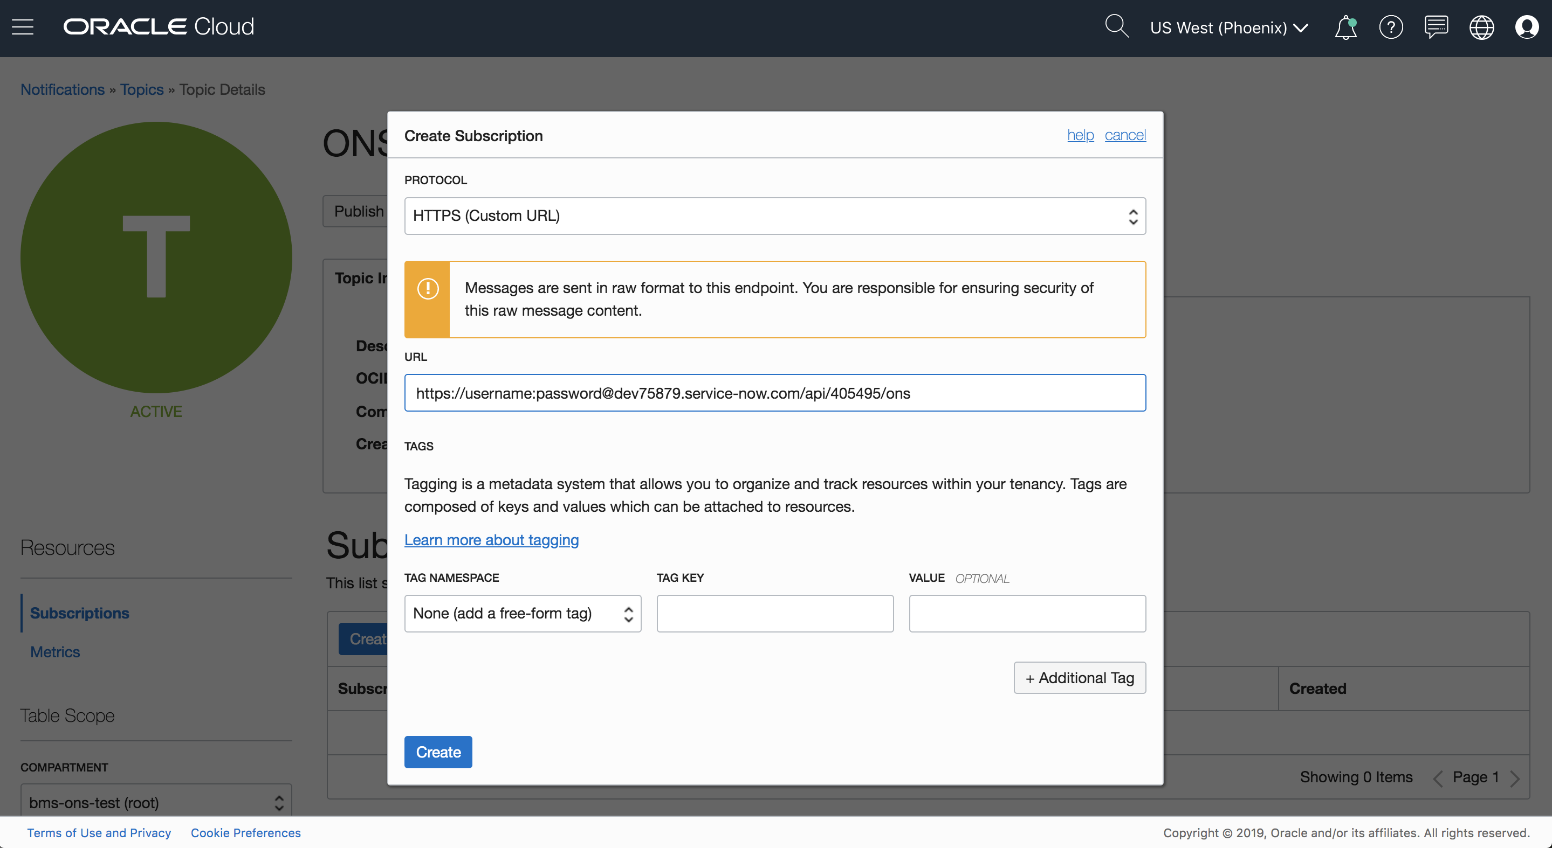This screenshot has width=1552, height=848.
Task: Click the Additional Tag button
Action: pyautogui.click(x=1079, y=678)
